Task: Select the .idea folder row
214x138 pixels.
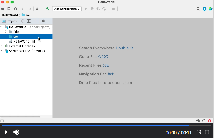Action: [26, 32]
